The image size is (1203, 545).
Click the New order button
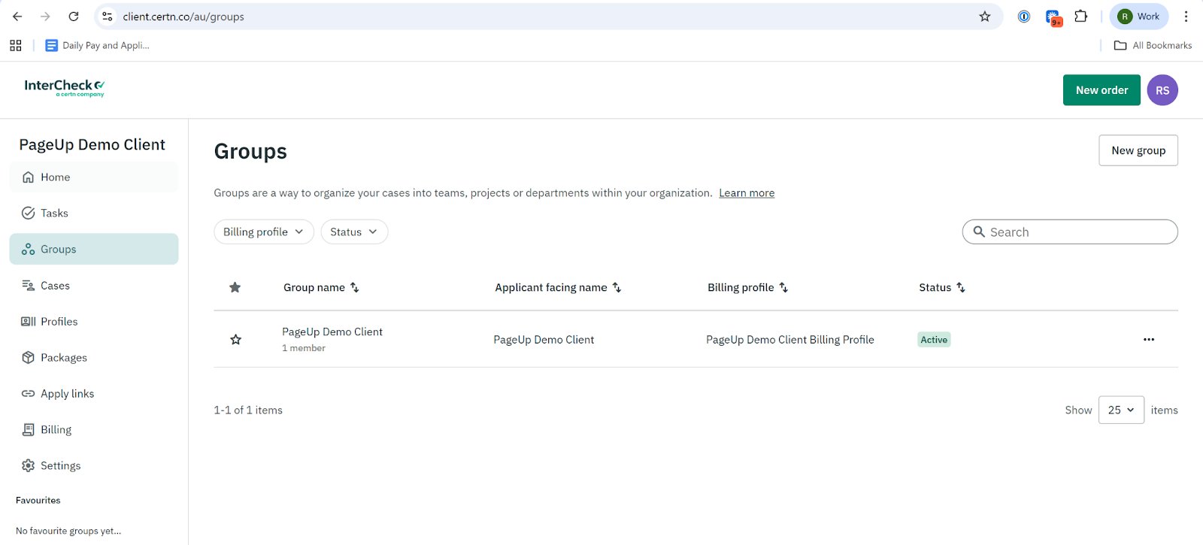[1101, 90]
